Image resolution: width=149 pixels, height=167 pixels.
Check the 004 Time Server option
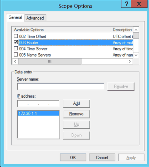(x=16, y=48)
